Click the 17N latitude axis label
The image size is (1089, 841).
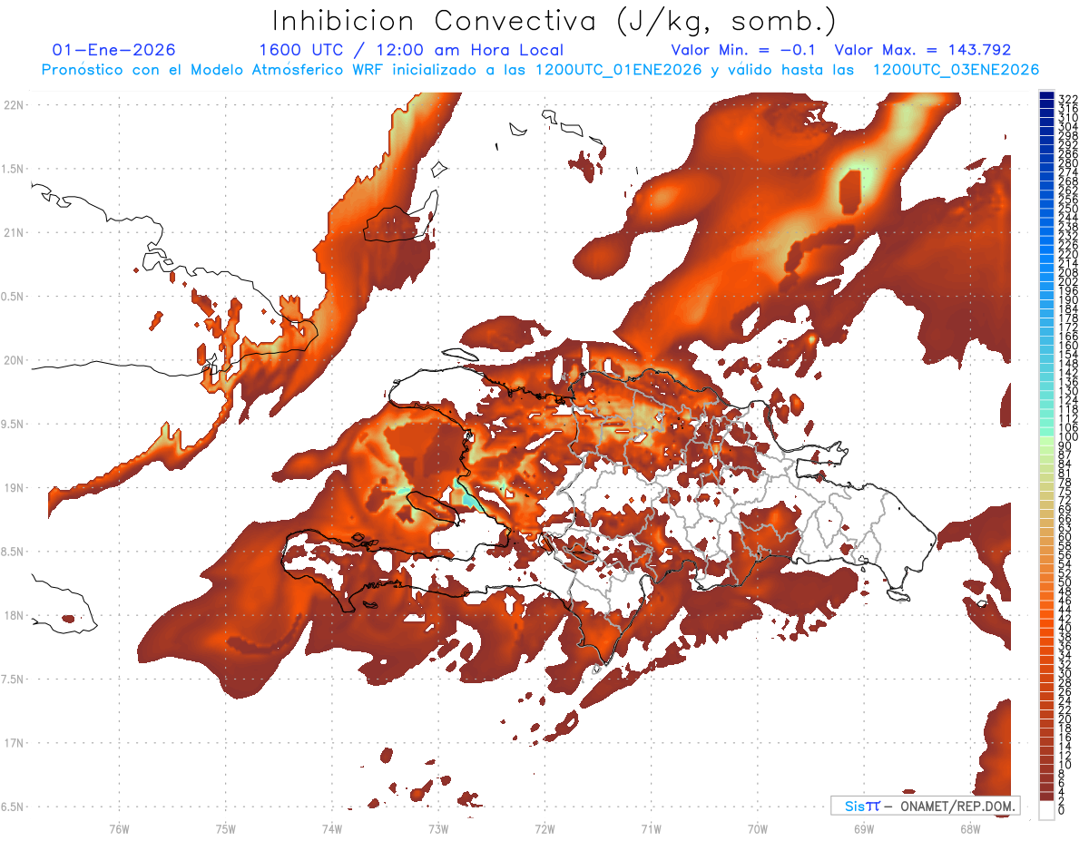[x=13, y=743]
